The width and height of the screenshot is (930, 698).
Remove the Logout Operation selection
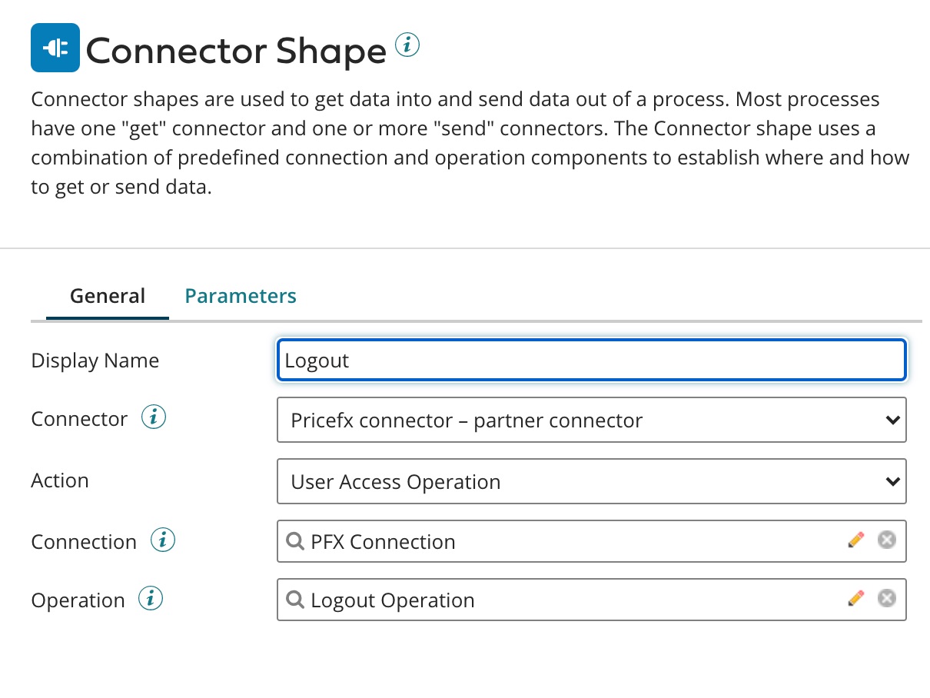[x=887, y=599]
